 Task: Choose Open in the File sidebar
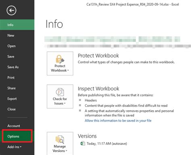point(17,46)
